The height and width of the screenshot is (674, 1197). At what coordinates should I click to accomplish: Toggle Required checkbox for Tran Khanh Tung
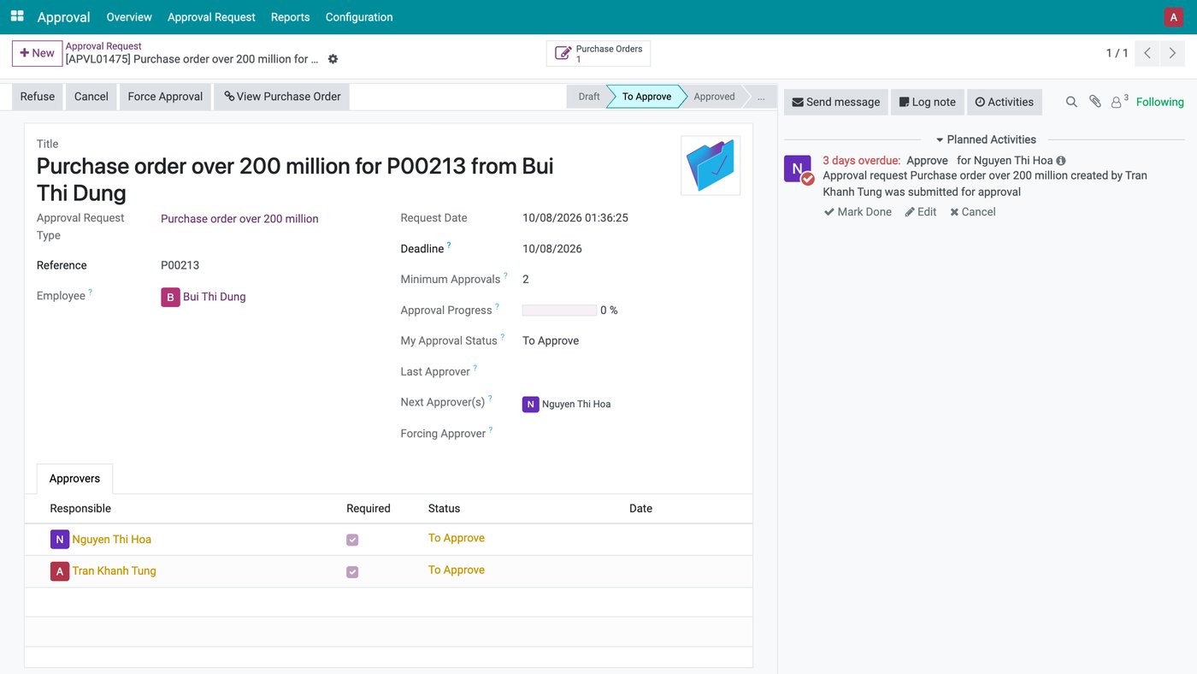pyautogui.click(x=352, y=571)
